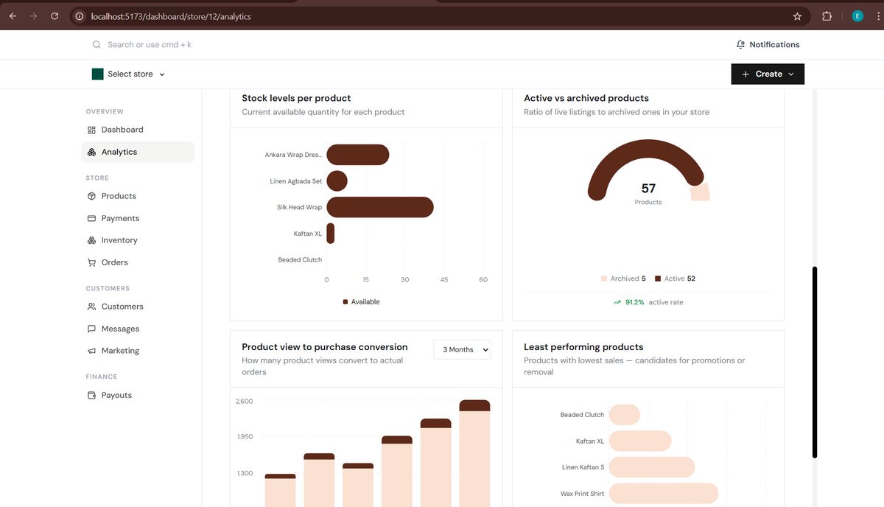Open the browser profile avatar E
884x507 pixels.
click(x=857, y=16)
